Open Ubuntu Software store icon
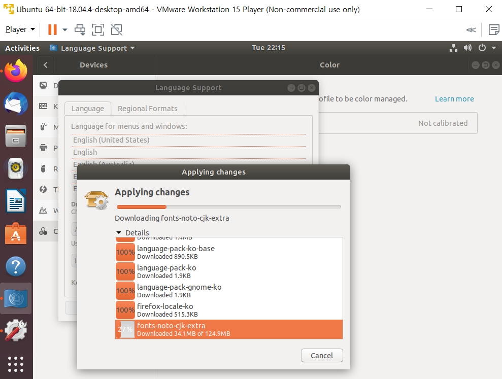502x379 pixels. 16,234
